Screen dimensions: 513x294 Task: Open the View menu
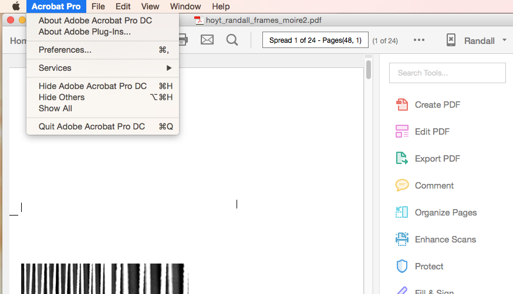(x=150, y=6)
